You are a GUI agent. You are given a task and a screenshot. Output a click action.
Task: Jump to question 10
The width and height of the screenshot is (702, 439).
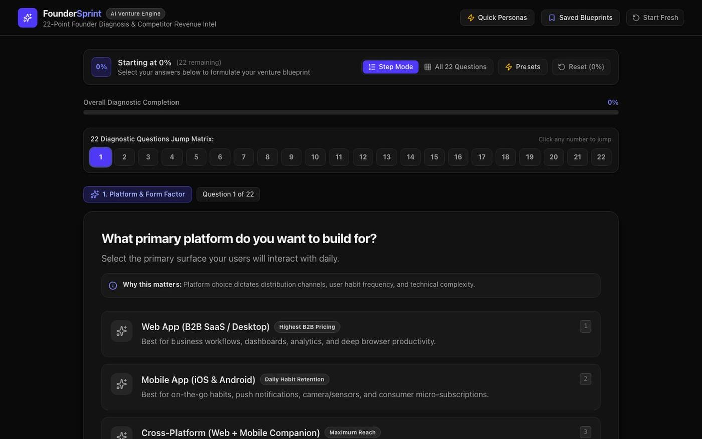(x=315, y=157)
